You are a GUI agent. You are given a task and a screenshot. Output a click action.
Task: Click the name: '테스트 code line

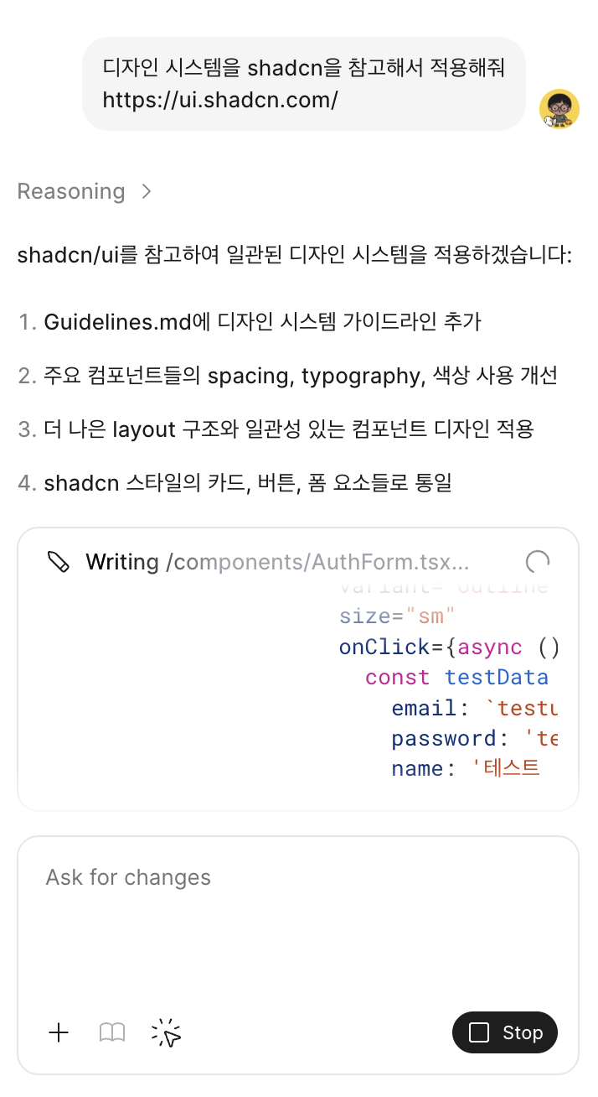point(466,768)
